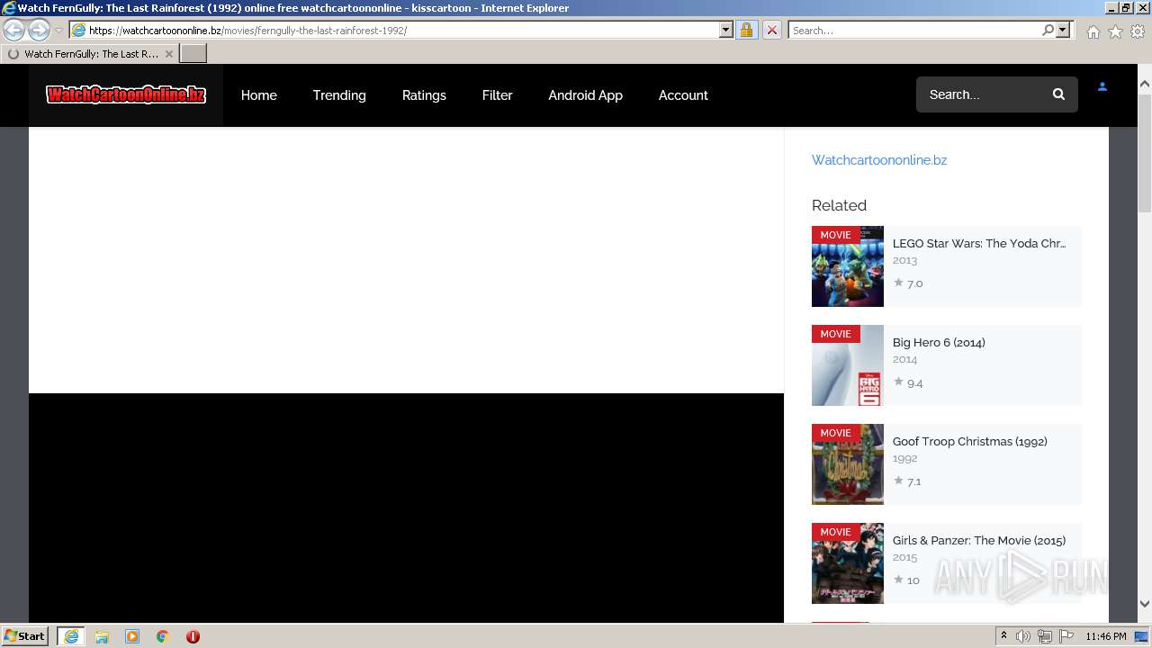Open Goof Troop Christmas (1992) title
The image size is (1152, 648).
(x=970, y=441)
